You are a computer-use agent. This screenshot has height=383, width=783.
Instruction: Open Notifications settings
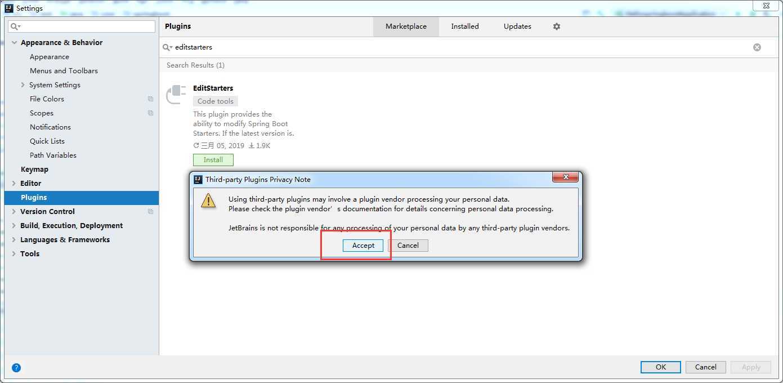pos(50,127)
